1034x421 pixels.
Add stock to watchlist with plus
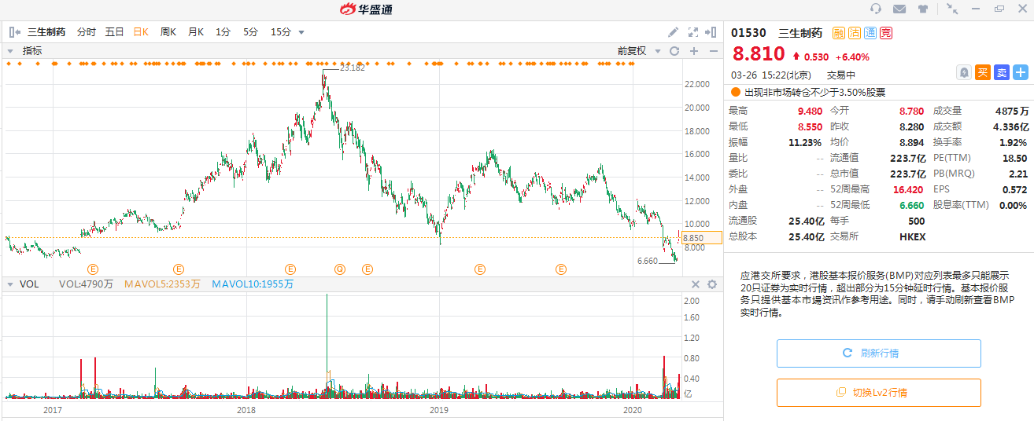click(1021, 72)
